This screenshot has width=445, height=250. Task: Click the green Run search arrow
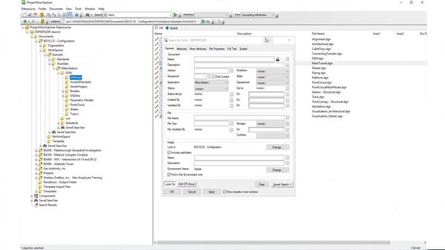tap(175, 15)
